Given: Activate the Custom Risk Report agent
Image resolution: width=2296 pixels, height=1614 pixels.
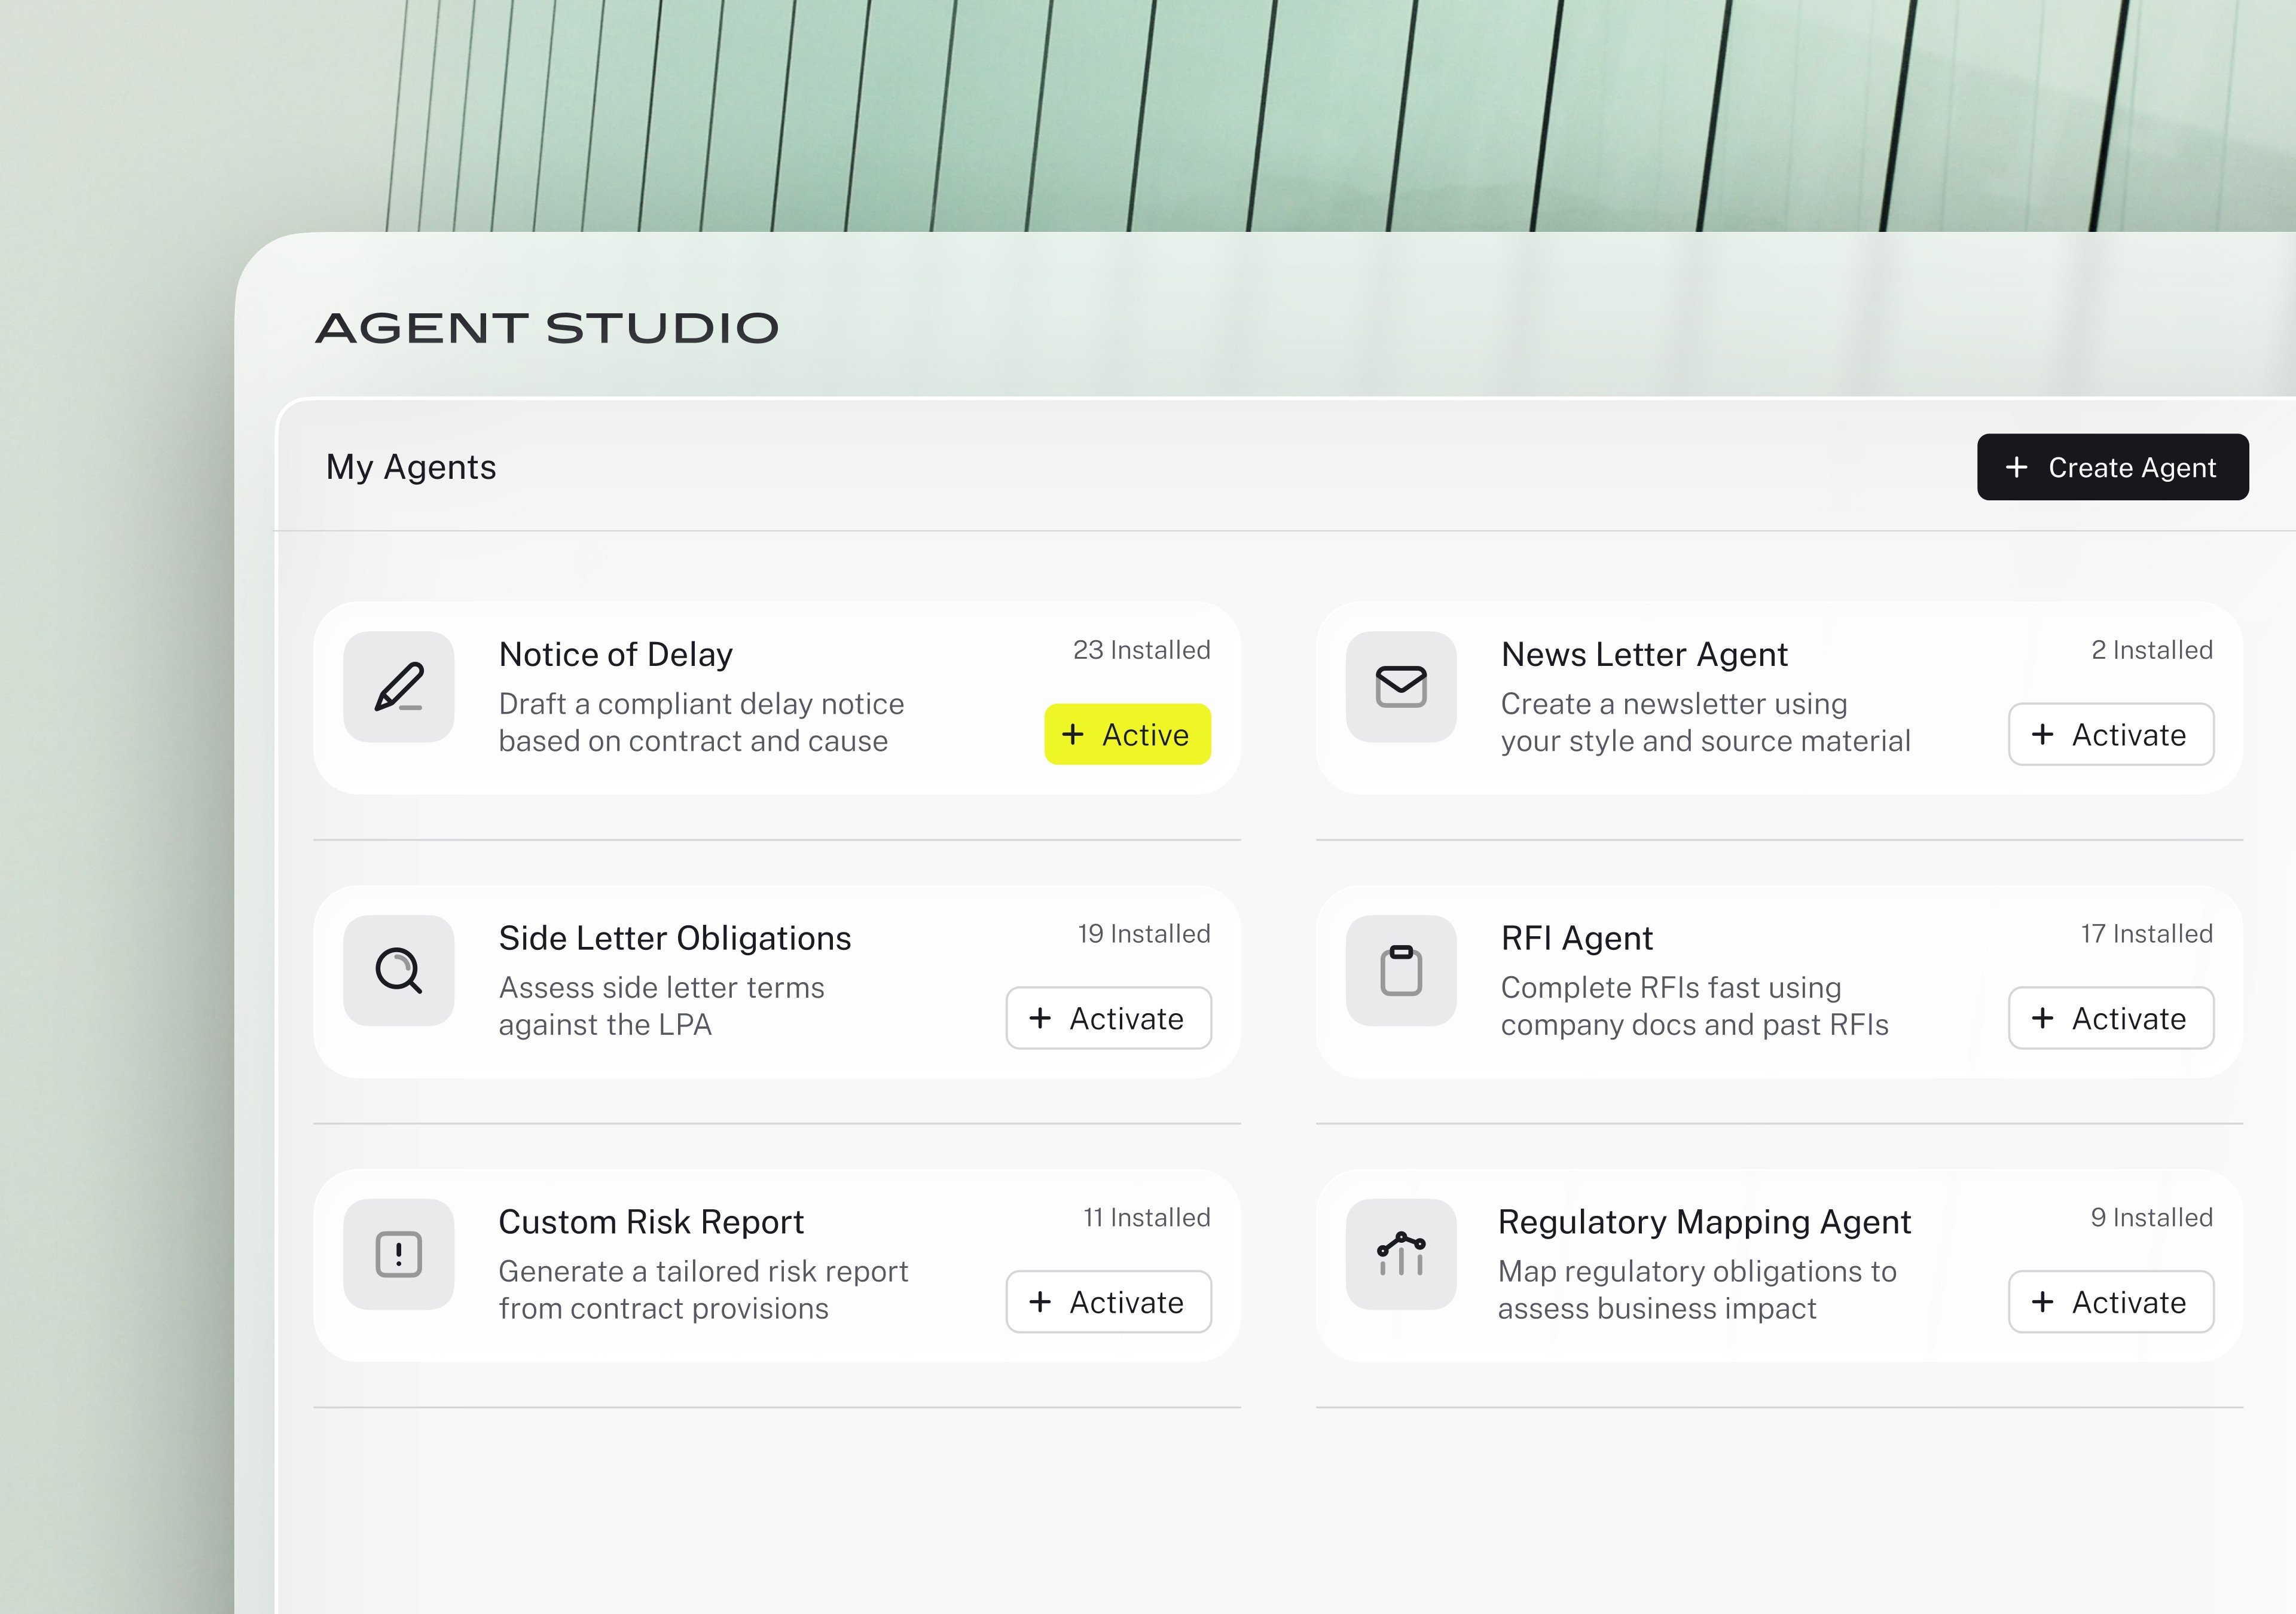Looking at the screenshot, I should [x=1108, y=1302].
